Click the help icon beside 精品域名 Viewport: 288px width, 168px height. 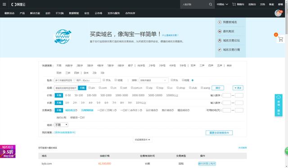coord(188,110)
